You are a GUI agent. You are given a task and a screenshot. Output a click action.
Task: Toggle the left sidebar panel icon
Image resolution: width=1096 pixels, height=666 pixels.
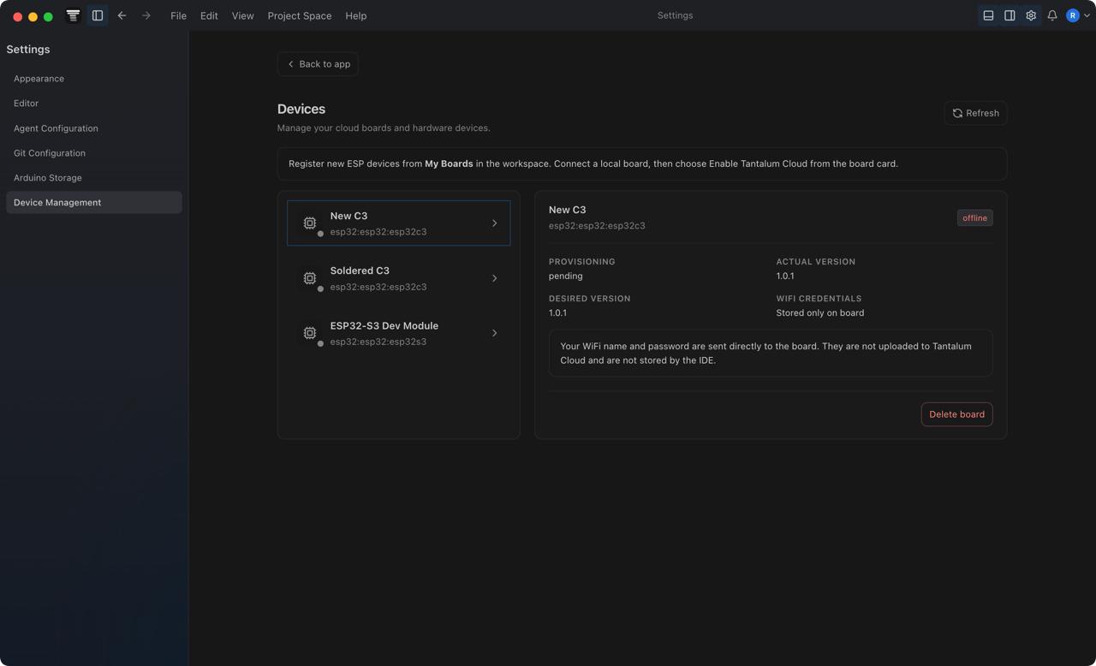click(x=98, y=15)
